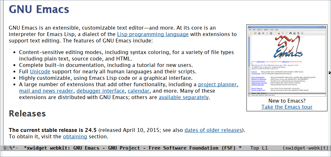Jump to the obtaining section link
Screen dimensions: 331x157
click(75, 137)
